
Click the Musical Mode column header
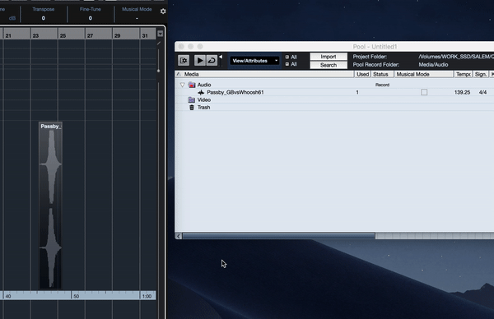point(424,74)
